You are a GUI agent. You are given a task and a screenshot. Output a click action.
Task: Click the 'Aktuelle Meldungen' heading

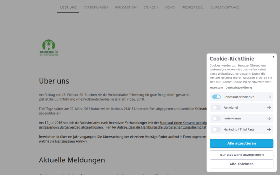[x=72, y=160]
